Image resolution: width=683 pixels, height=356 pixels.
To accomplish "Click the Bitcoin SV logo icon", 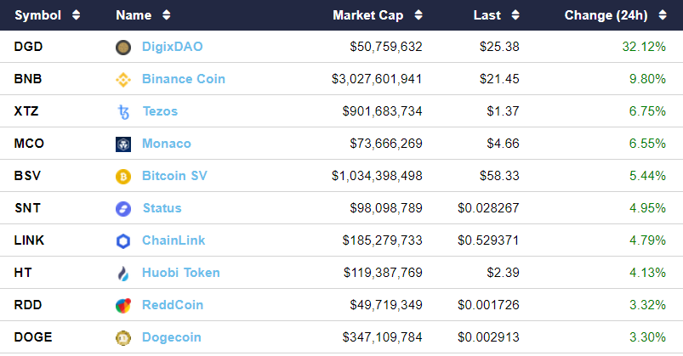I will coord(123,177).
